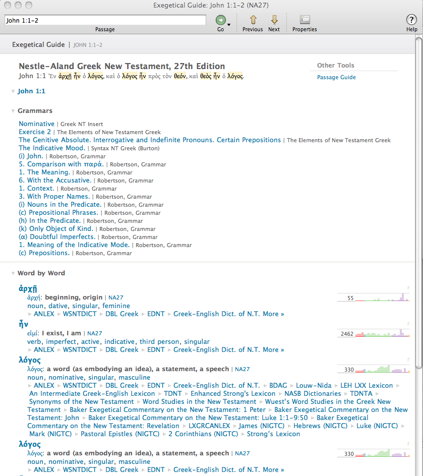
Task: Open 1. Context. grammar link
Action: pyautogui.click(x=36, y=188)
